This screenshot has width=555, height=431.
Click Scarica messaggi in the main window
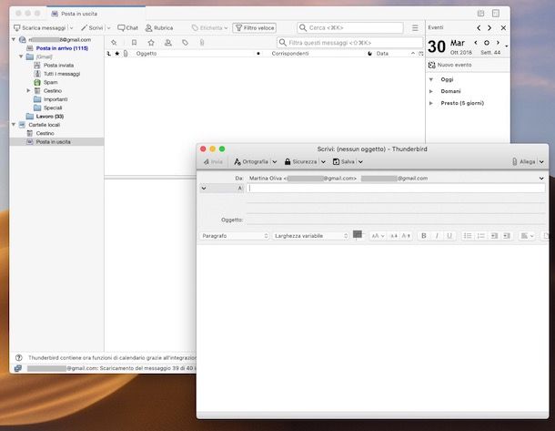pos(40,27)
